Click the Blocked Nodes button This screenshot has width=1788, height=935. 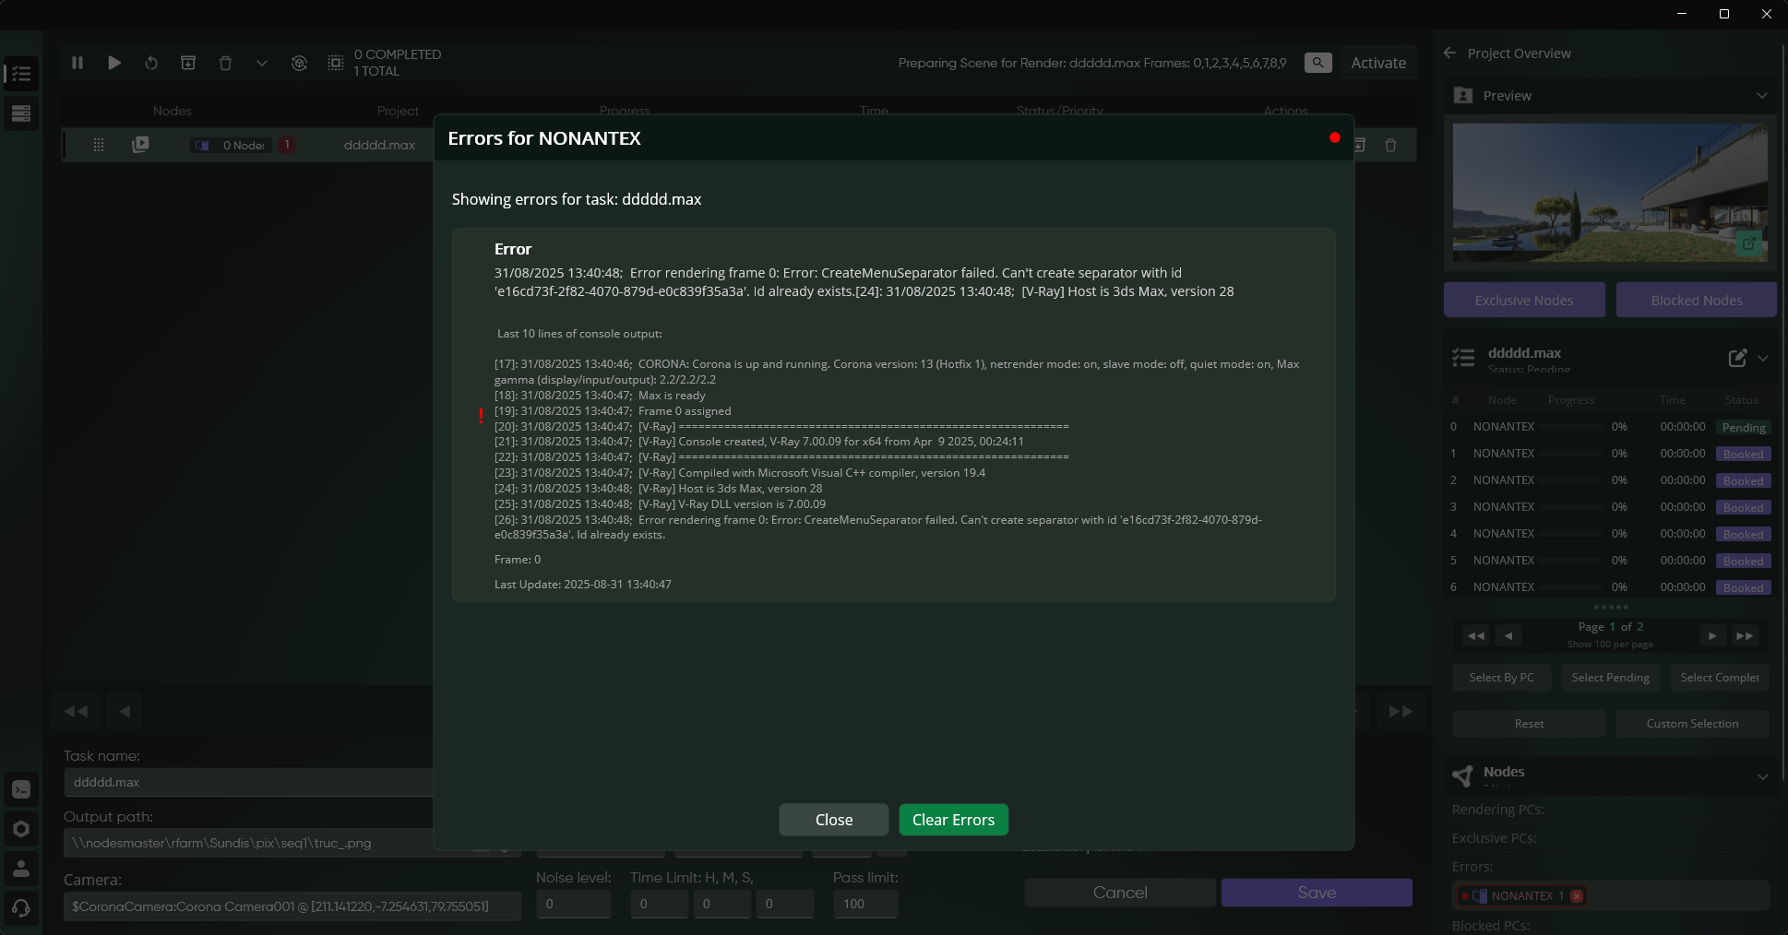point(1696,300)
